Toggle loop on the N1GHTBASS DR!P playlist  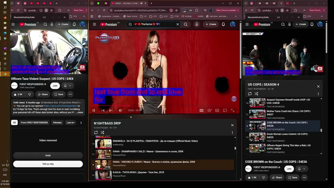96,132
